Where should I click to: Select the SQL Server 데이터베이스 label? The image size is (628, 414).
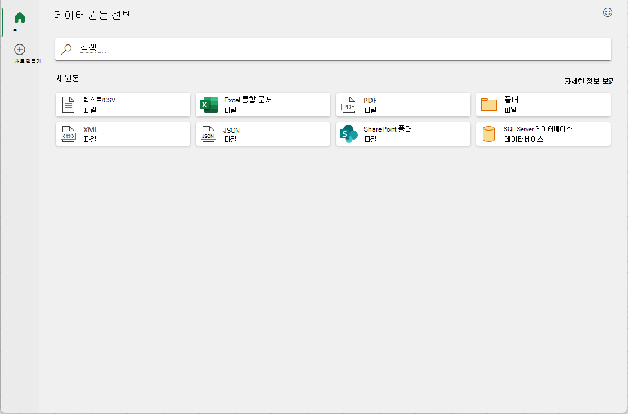pyautogui.click(x=538, y=129)
